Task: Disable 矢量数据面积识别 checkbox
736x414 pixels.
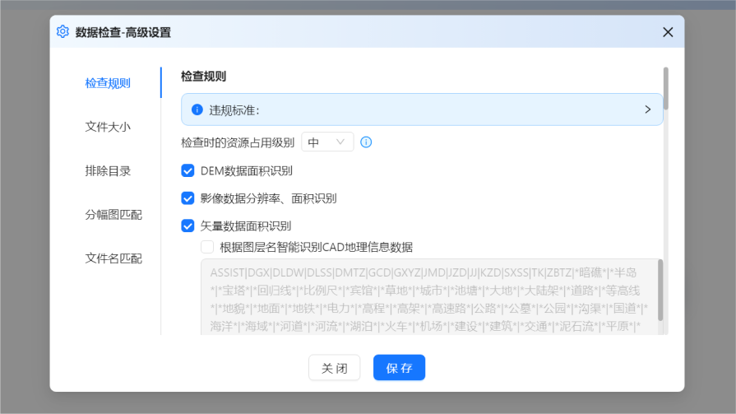Action: coord(187,226)
